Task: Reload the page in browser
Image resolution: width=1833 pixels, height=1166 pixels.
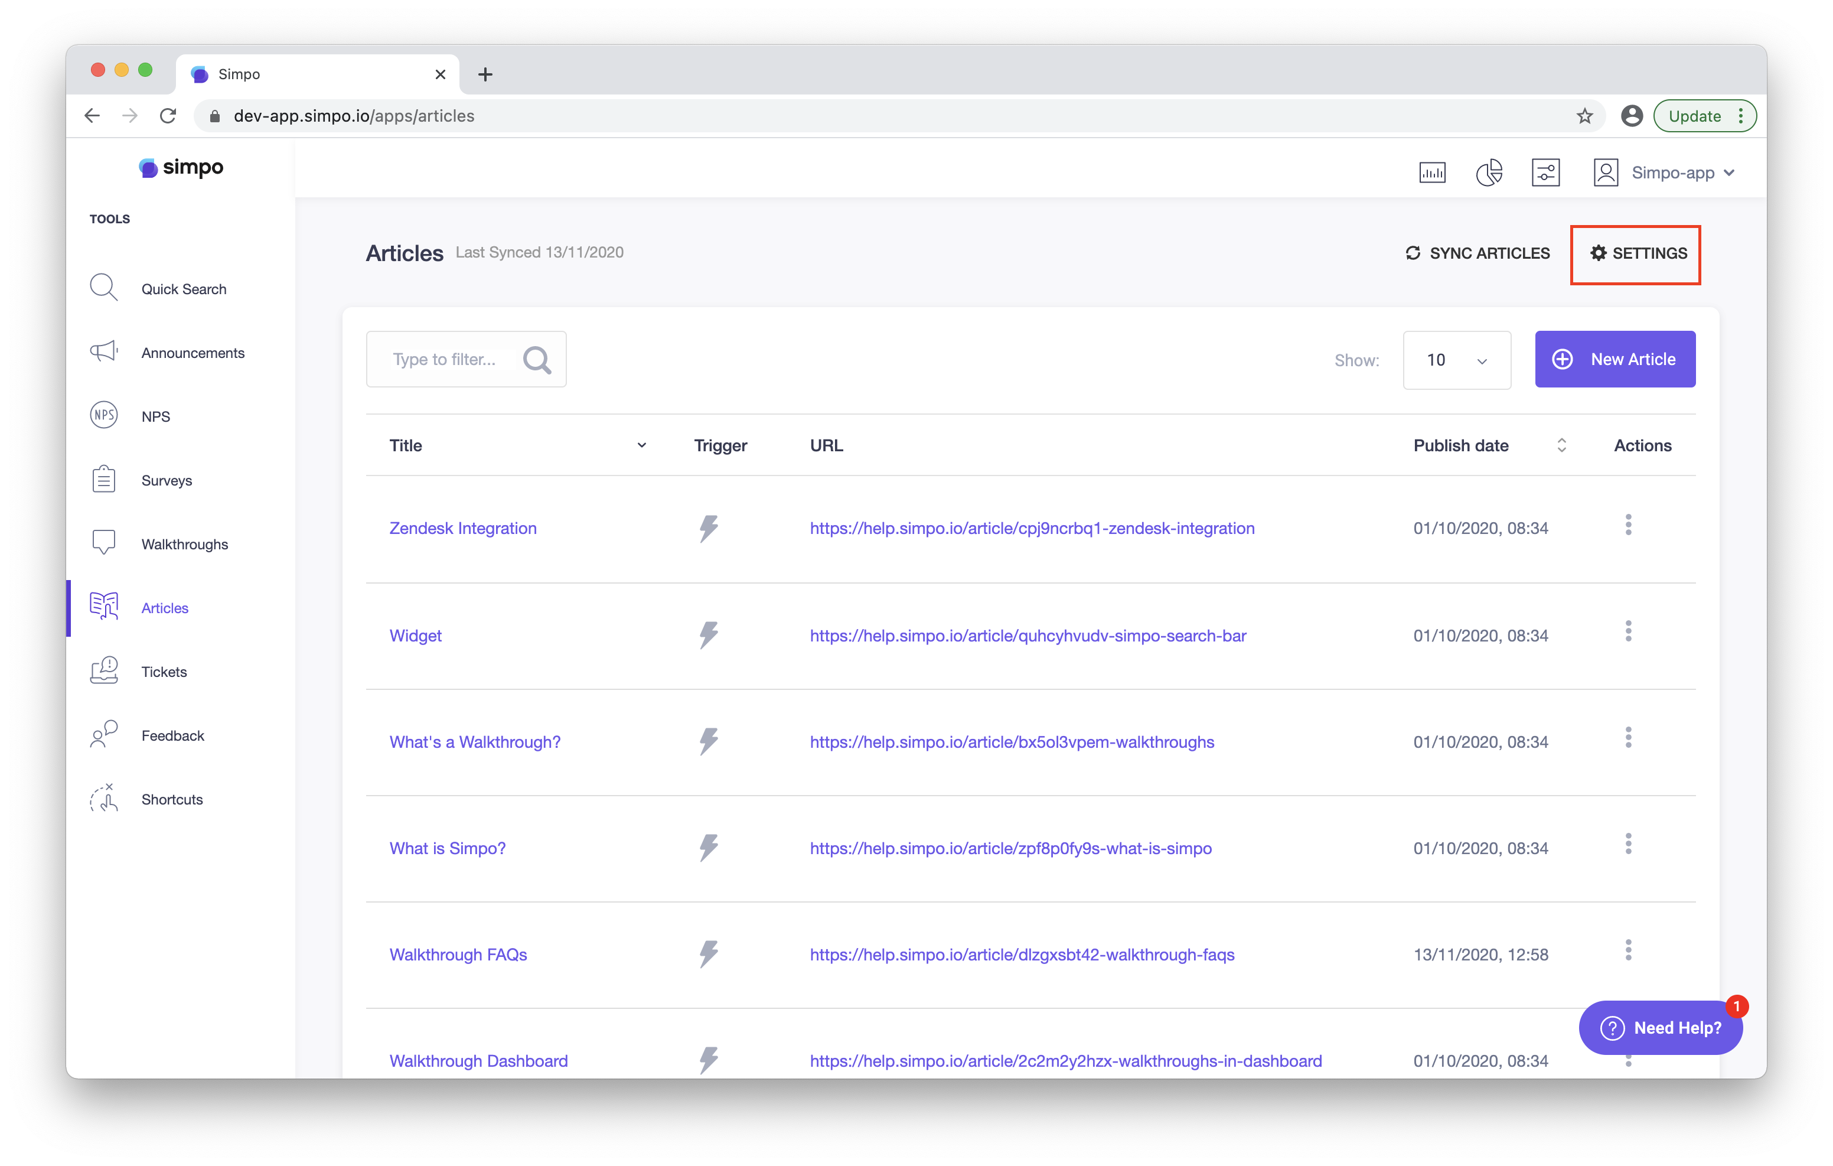Action: pyautogui.click(x=168, y=116)
